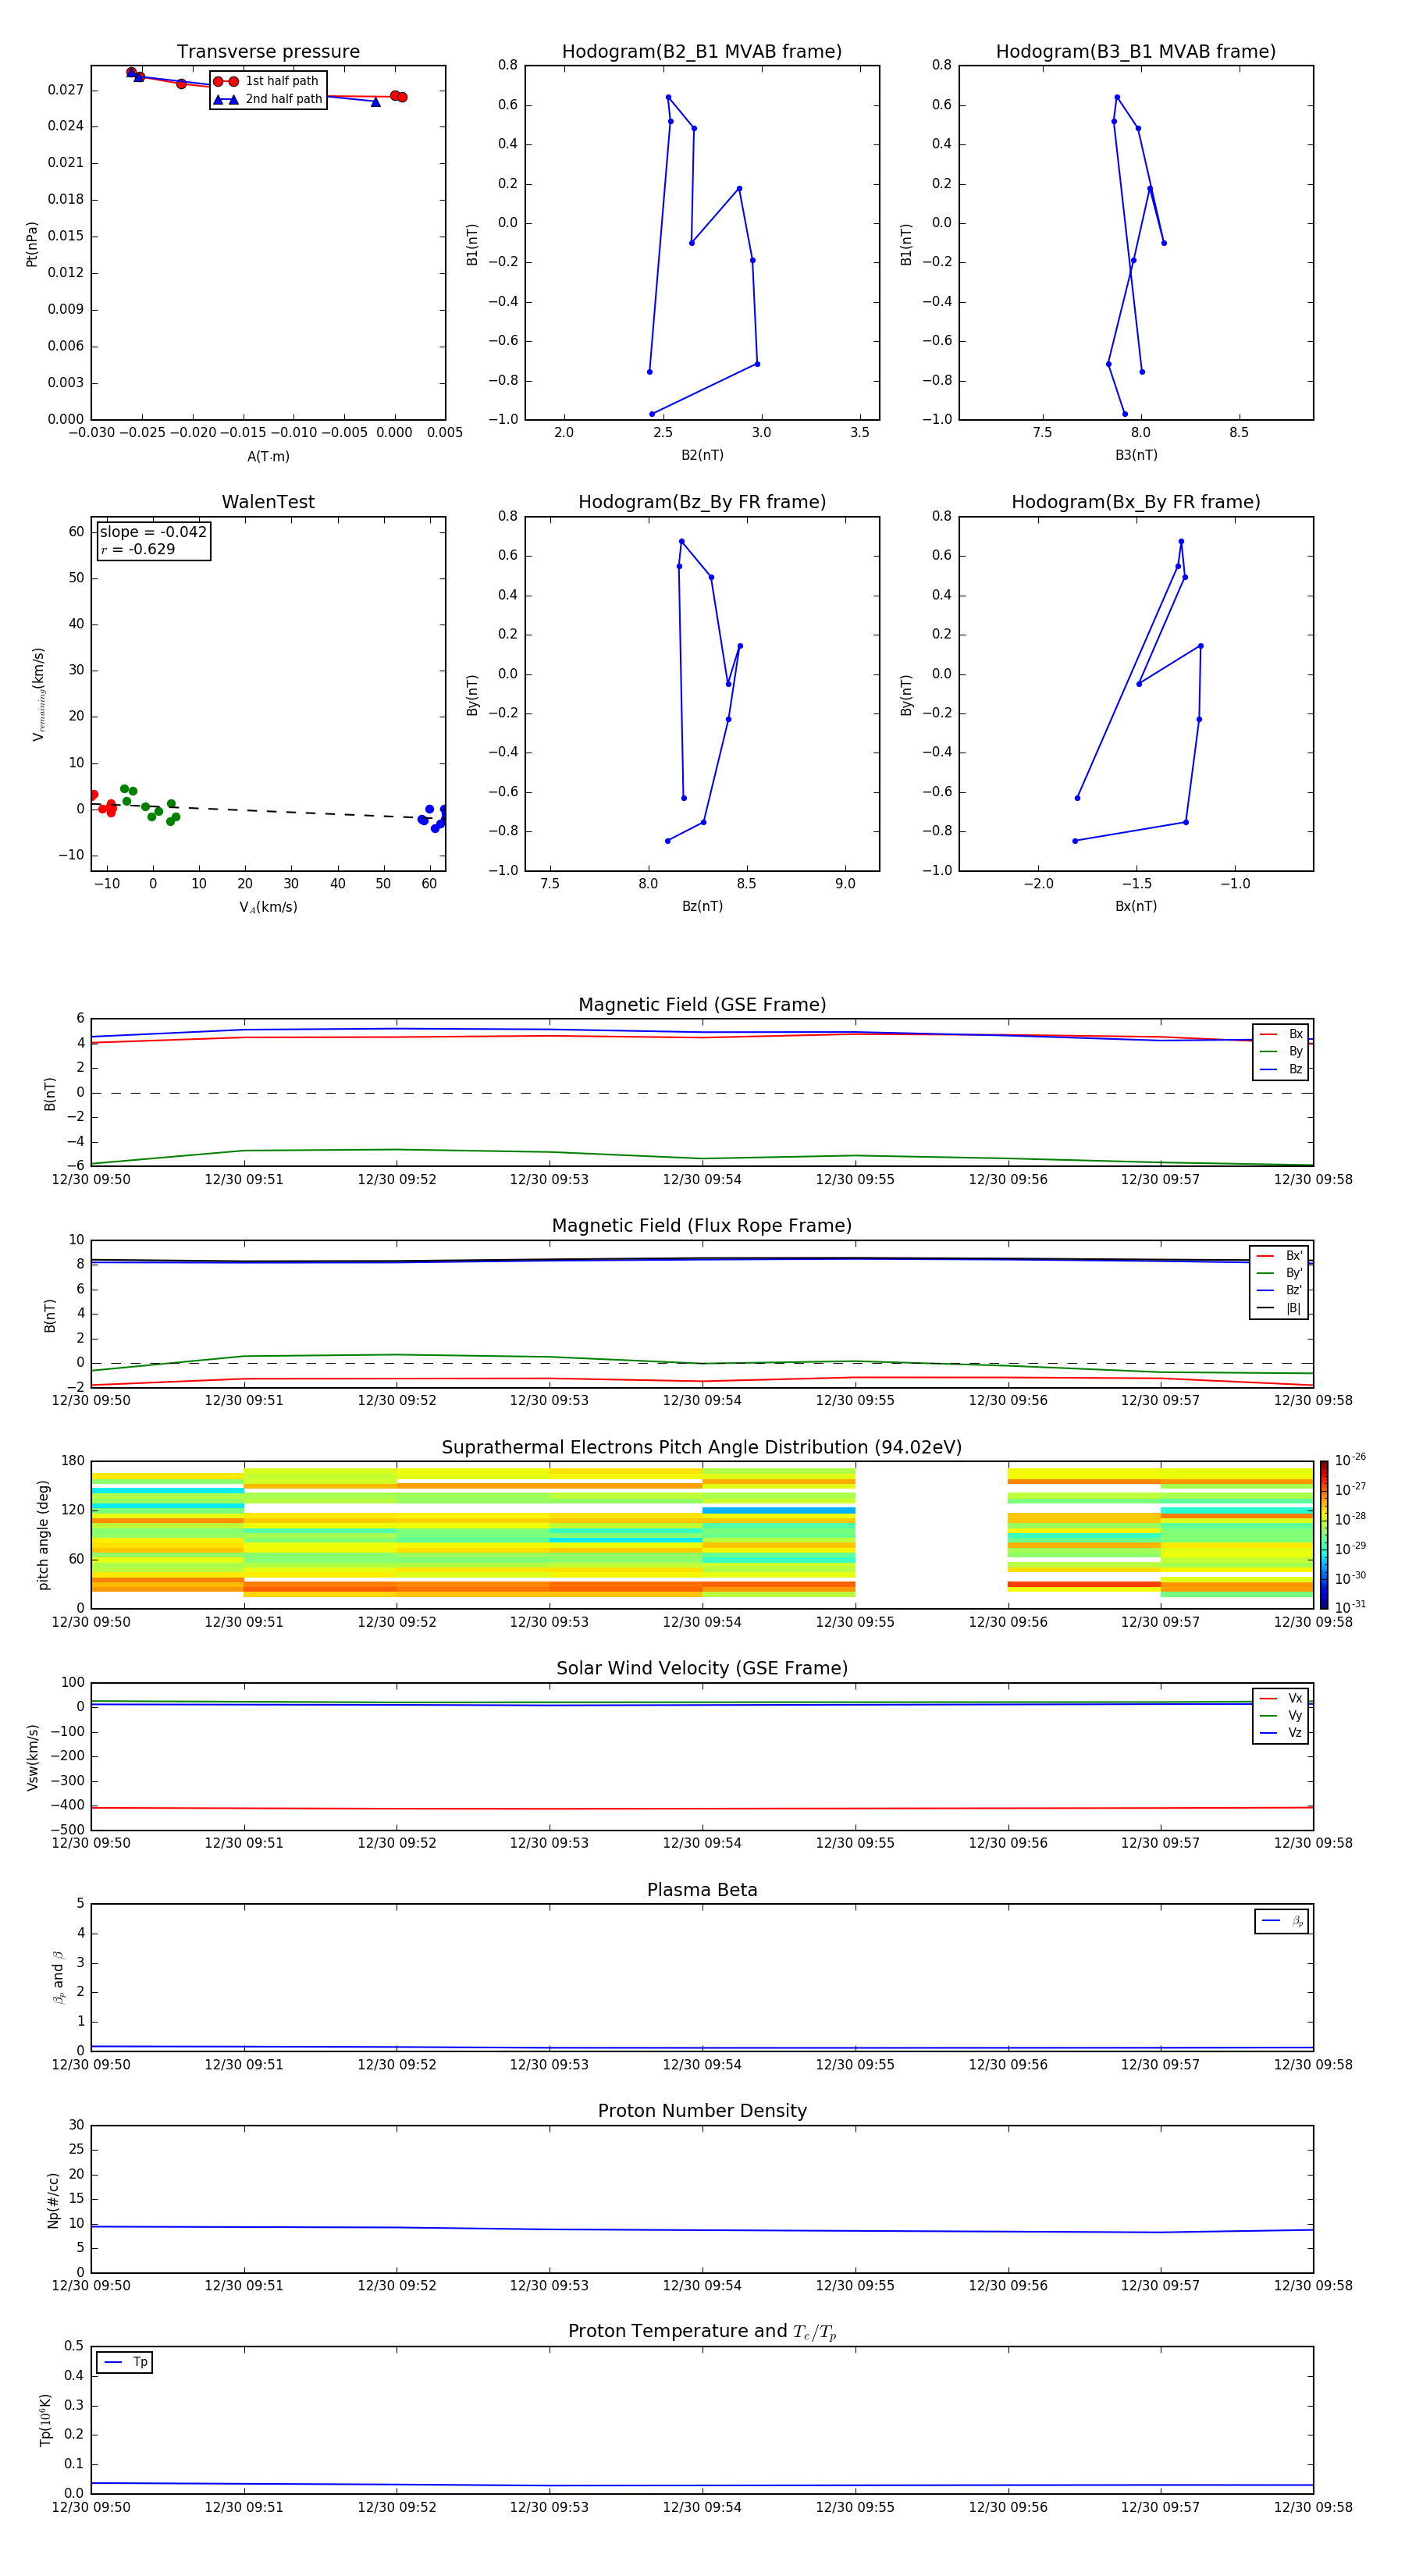Image resolution: width=1405 pixels, height=2576 pixels.
Task: Select the "Np(#/cc)" y-axis label
Action: point(53,2200)
